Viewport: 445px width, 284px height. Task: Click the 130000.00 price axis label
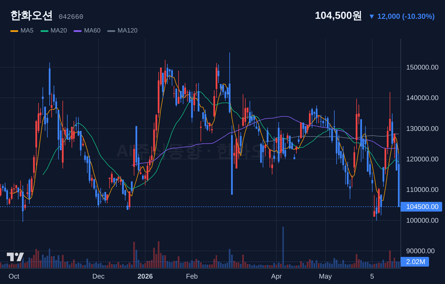[422, 129]
